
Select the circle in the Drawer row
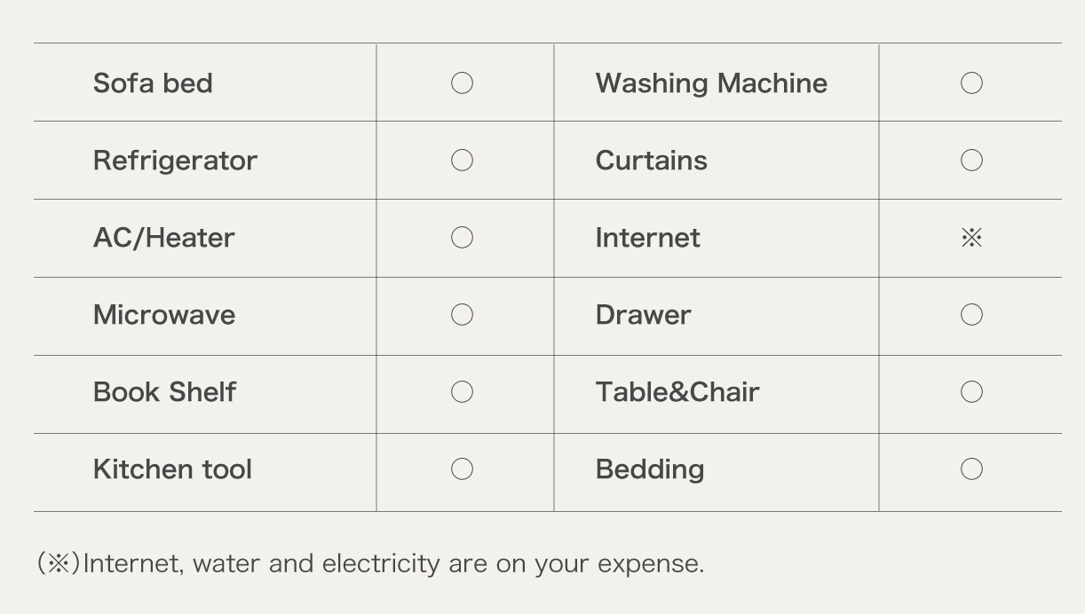(x=971, y=315)
